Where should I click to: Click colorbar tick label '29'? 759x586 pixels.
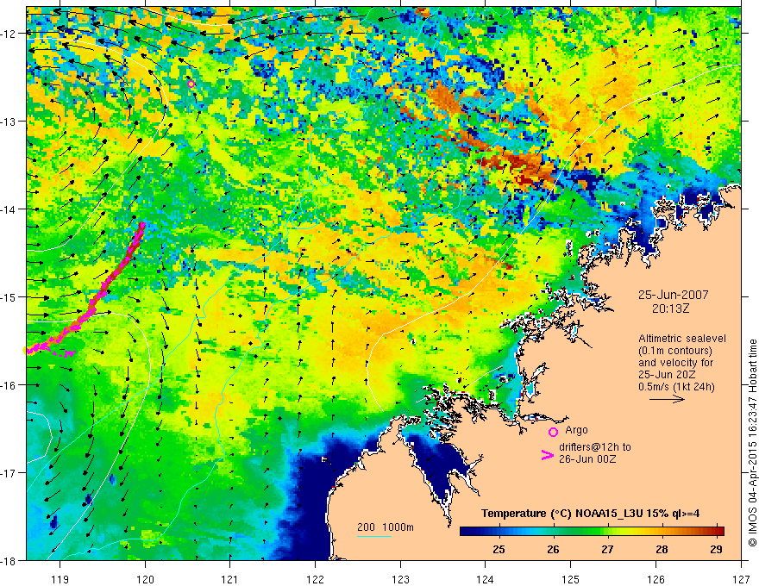click(x=716, y=549)
